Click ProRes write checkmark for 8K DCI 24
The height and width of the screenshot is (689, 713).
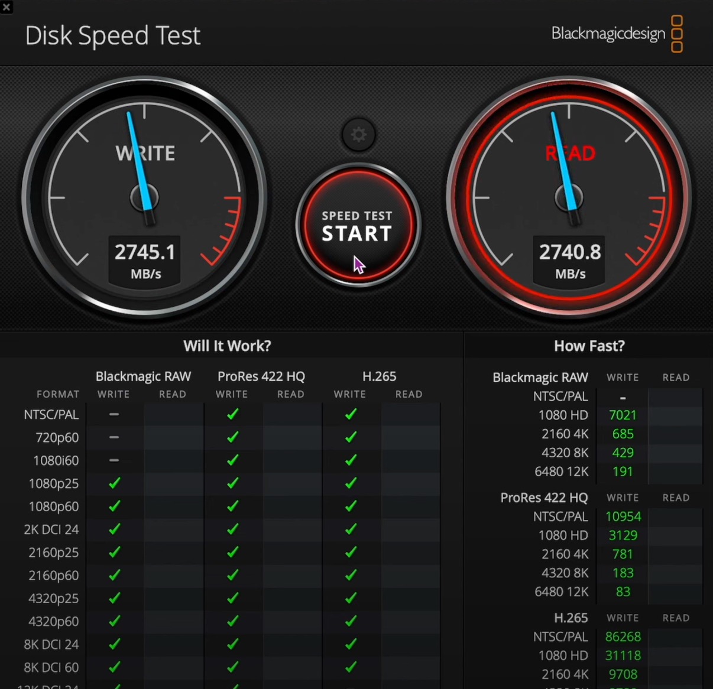point(233,644)
